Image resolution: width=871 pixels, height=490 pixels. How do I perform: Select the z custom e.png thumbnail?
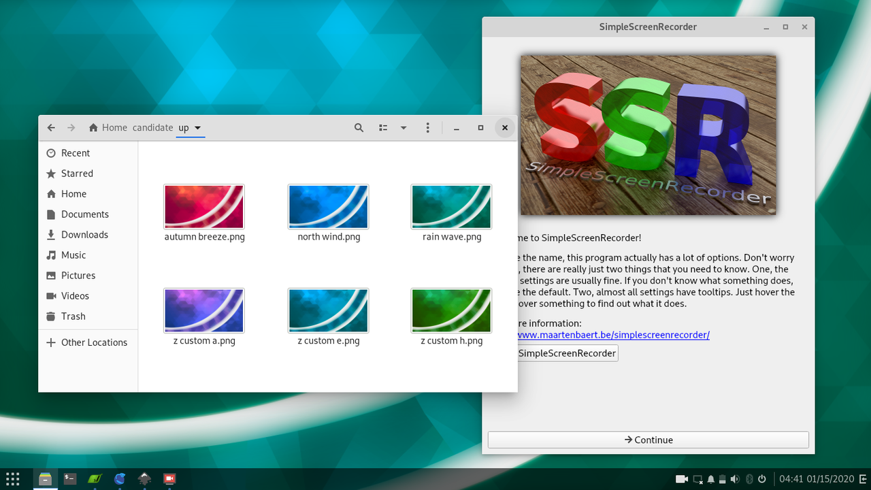tap(328, 310)
